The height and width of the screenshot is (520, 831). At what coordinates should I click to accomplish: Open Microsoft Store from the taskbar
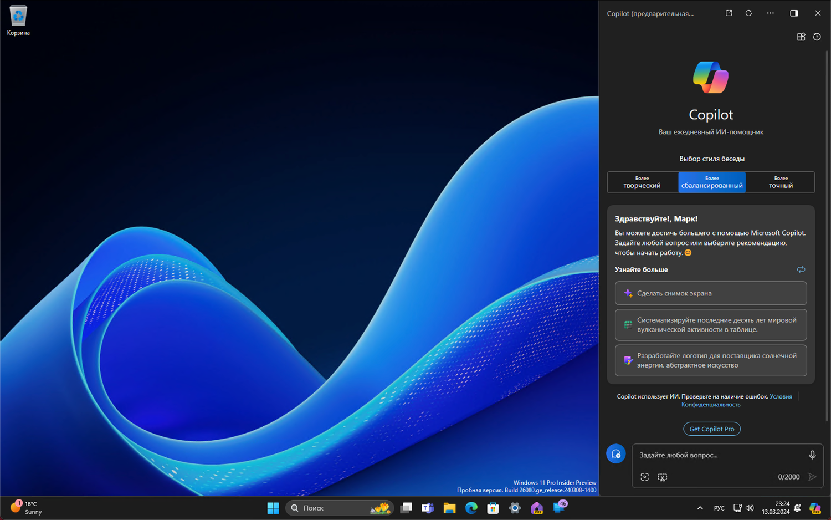click(493, 508)
